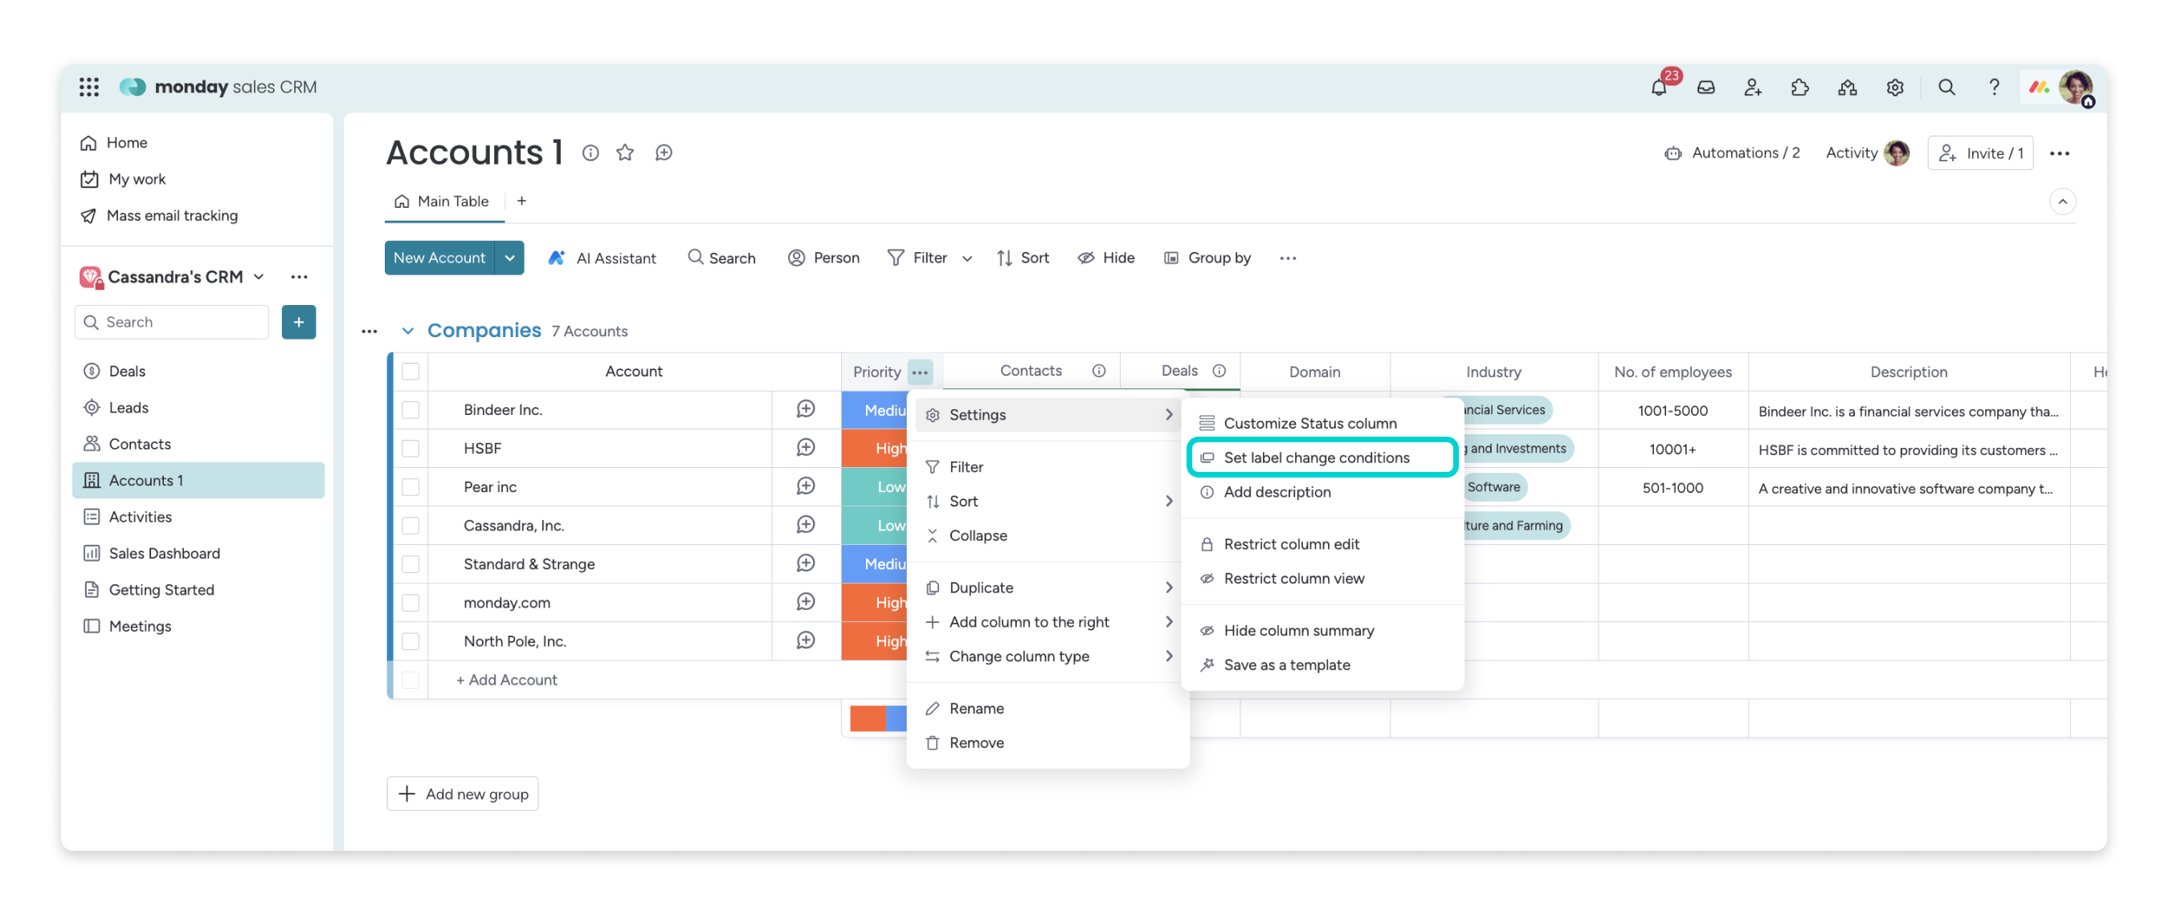Open the AI Assistant

point(602,258)
